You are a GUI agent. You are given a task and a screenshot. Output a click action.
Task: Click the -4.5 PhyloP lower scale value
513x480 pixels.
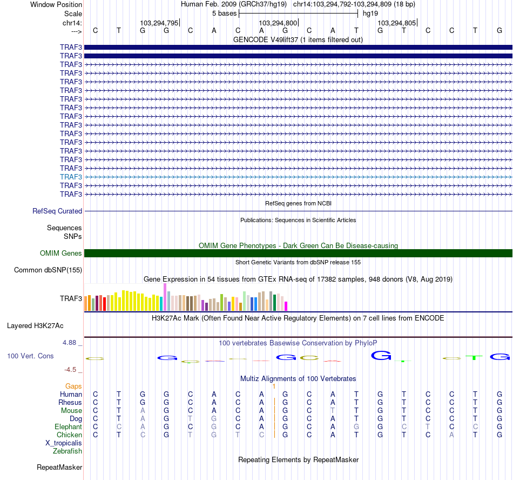coord(70,370)
